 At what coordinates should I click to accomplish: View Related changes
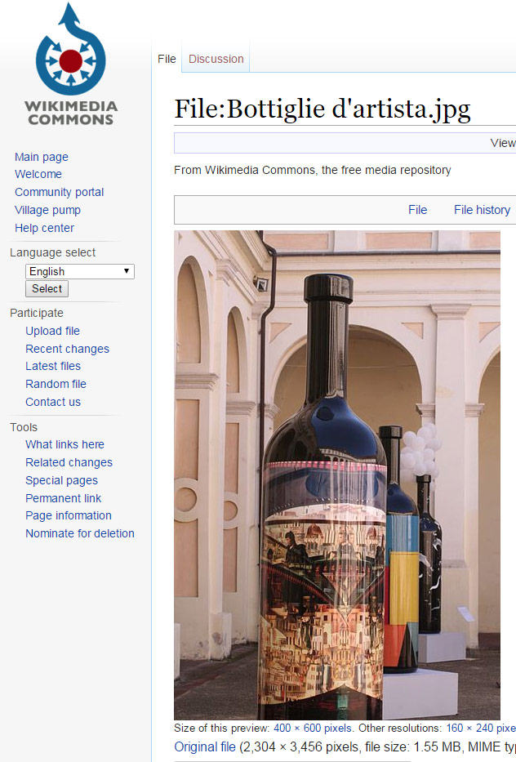pyautogui.click(x=69, y=462)
